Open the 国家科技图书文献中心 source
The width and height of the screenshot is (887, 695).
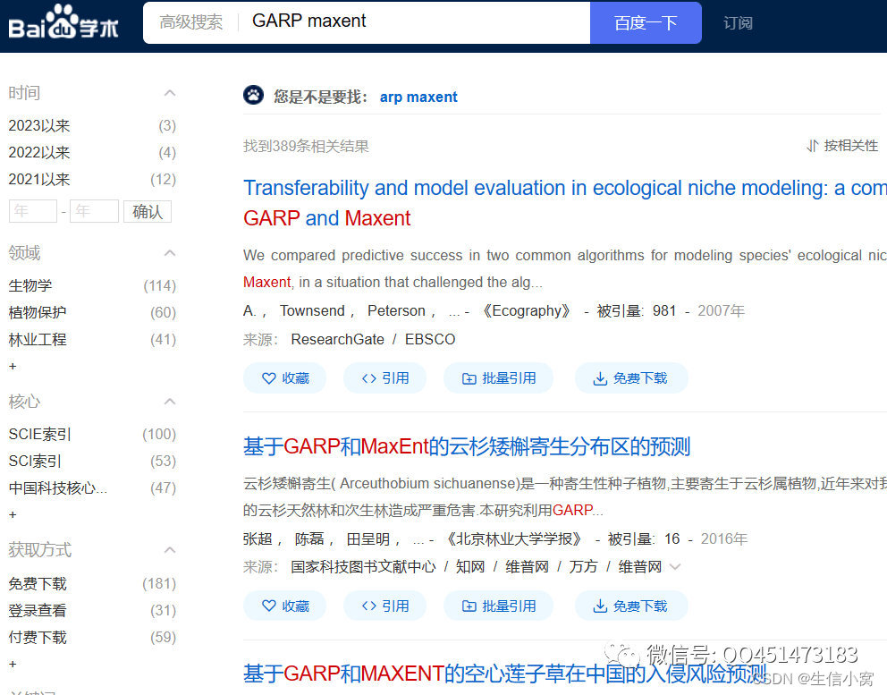[363, 566]
